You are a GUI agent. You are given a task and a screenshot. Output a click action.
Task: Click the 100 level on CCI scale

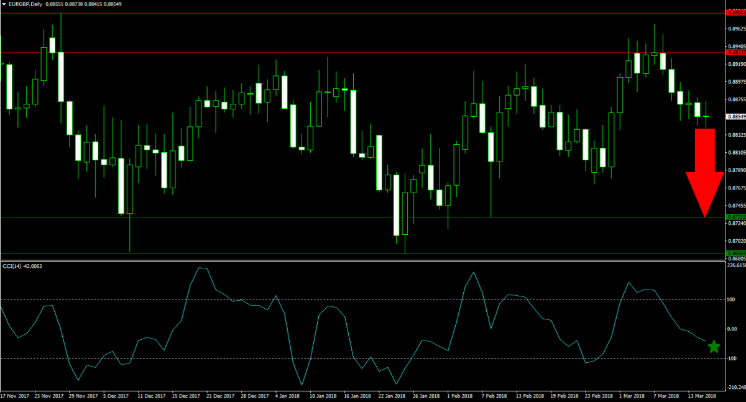pyautogui.click(x=734, y=299)
